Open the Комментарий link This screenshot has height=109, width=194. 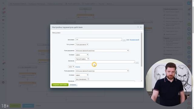coord(134,40)
